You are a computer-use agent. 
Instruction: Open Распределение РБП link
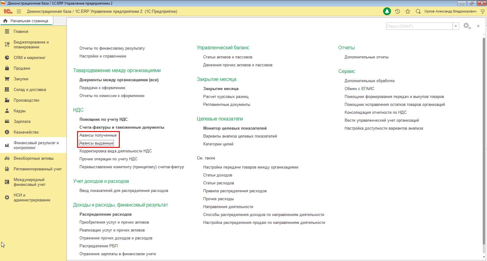98,246
